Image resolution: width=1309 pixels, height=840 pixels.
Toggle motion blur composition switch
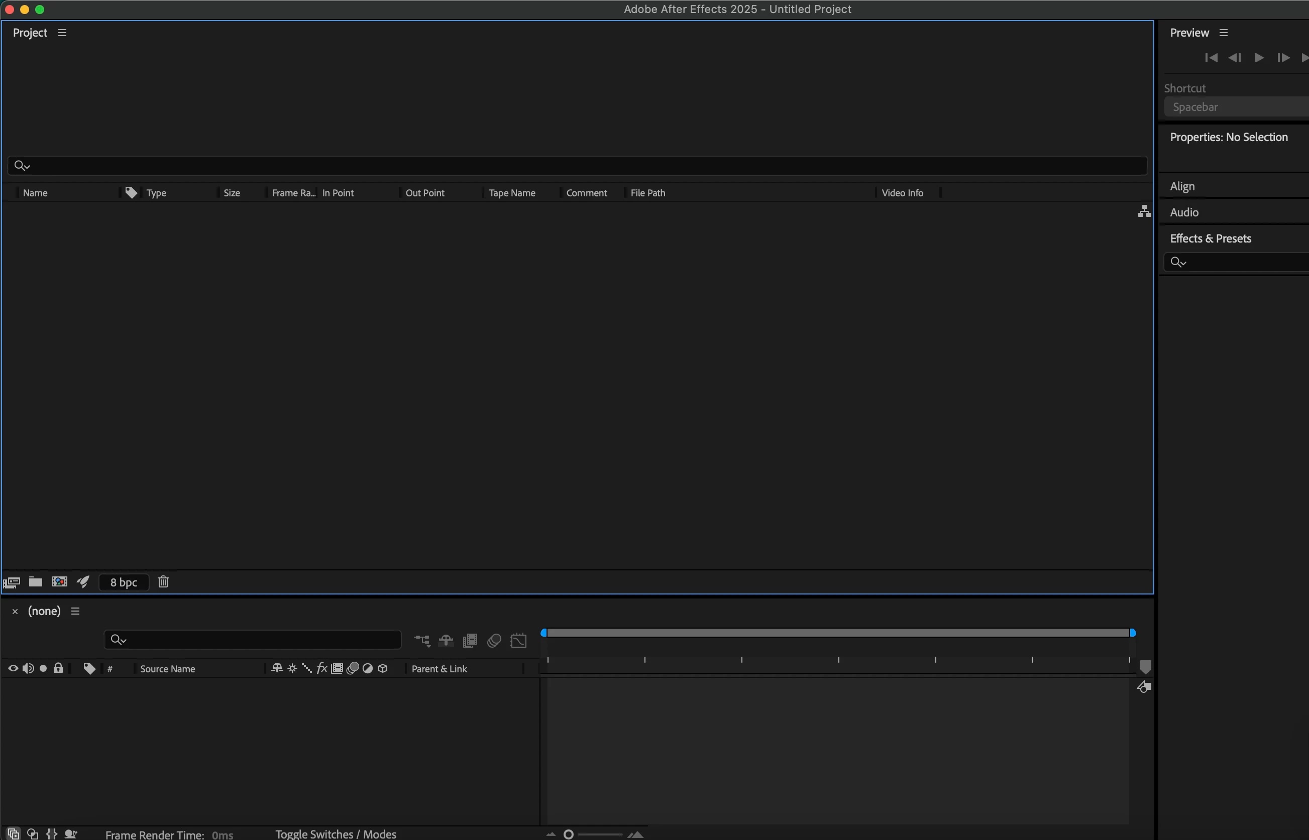pos(494,640)
